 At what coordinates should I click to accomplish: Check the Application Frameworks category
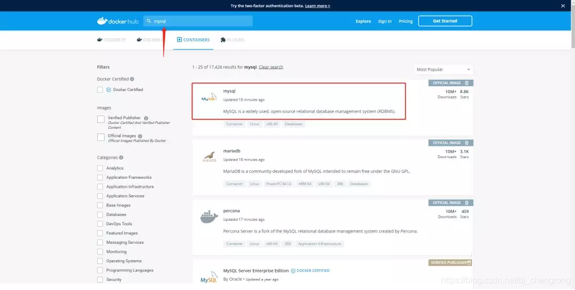click(100, 177)
